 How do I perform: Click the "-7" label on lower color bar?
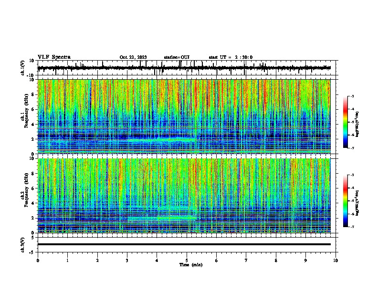352,227
